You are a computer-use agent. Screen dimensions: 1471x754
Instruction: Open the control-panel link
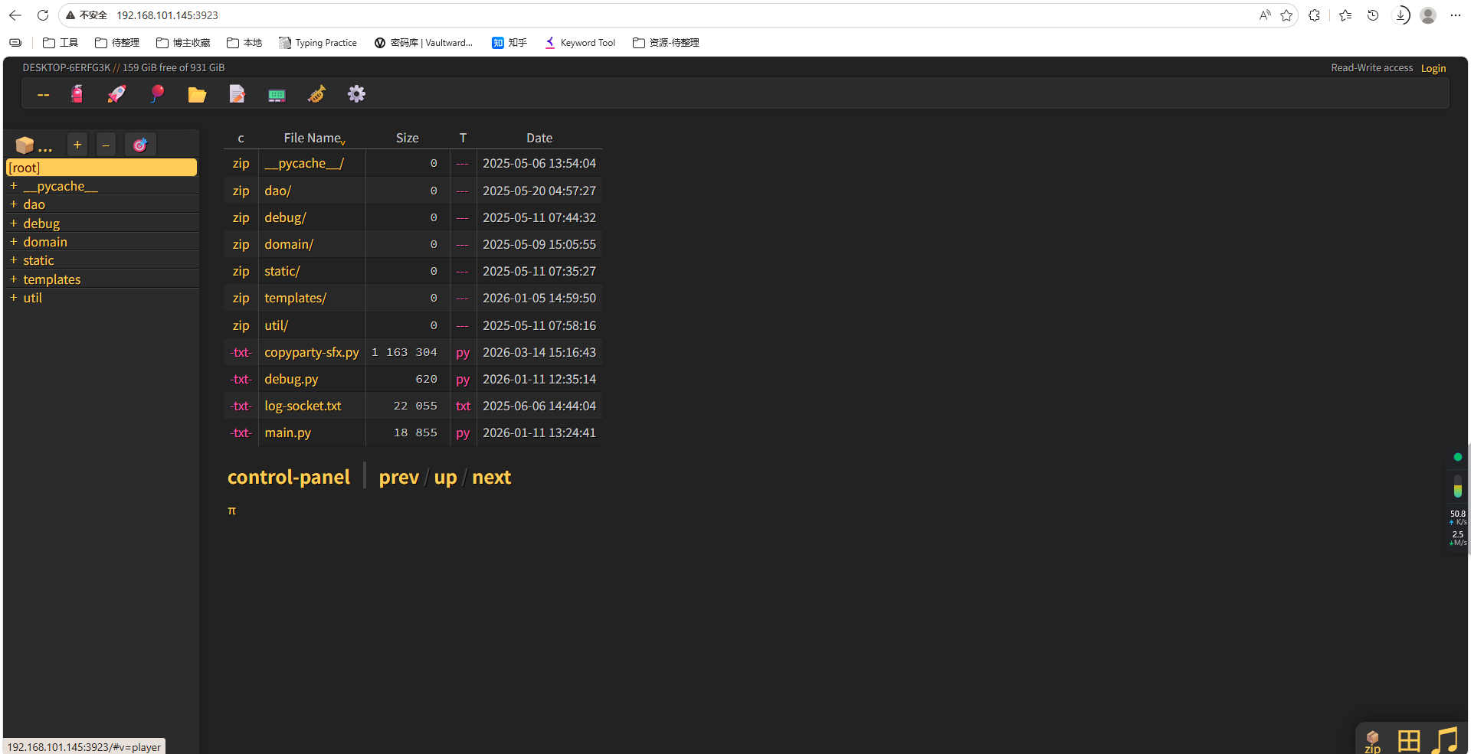pyautogui.click(x=289, y=476)
